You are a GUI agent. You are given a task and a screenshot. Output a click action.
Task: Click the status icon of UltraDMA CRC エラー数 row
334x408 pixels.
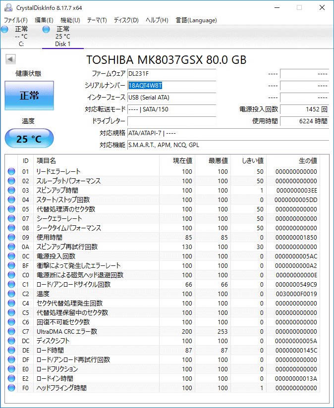[11, 331]
